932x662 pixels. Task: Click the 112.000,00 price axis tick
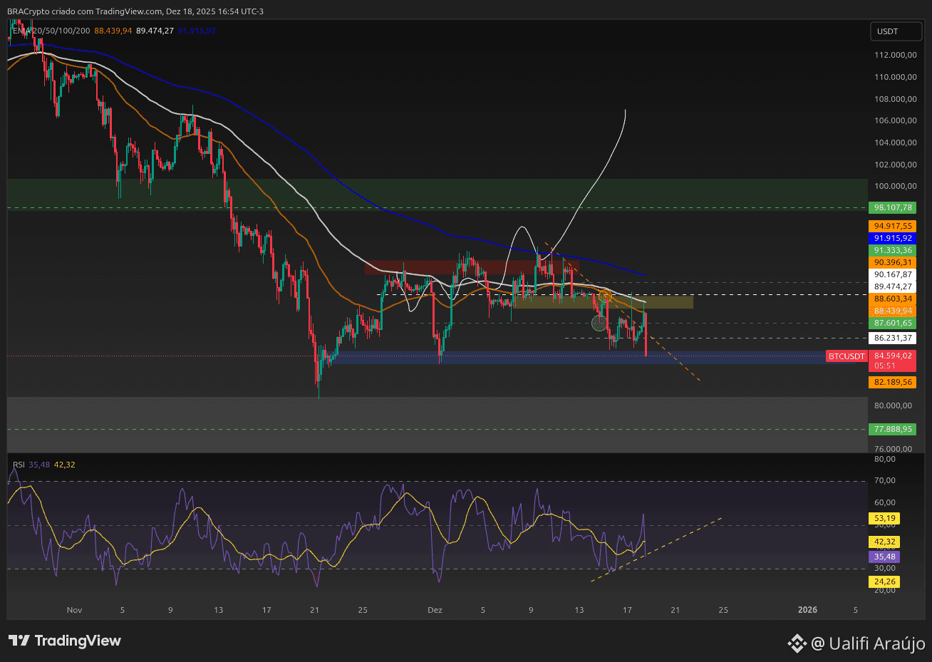click(x=895, y=55)
